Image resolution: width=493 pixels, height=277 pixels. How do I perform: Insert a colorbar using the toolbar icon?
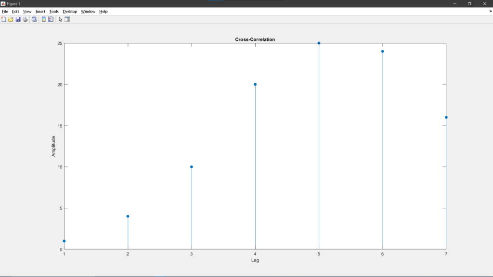click(x=44, y=19)
